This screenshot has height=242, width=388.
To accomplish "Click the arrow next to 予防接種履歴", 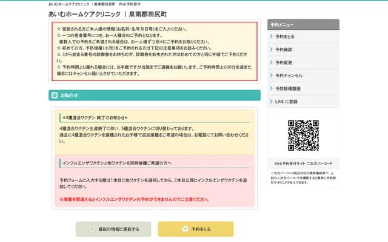I will [x=271, y=88].
